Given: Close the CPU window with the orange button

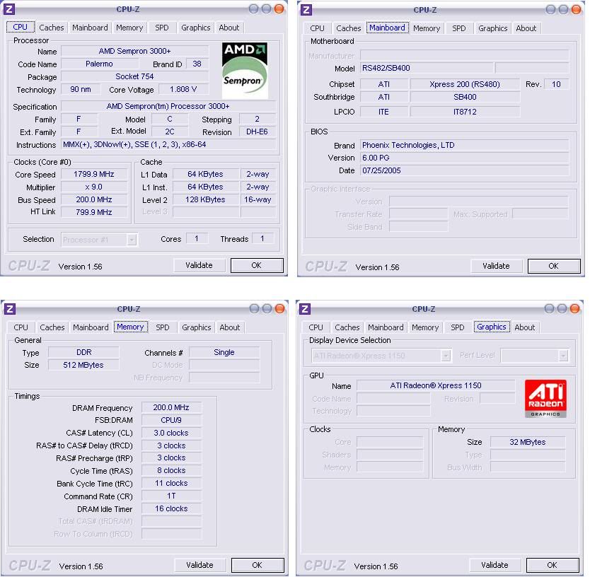Looking at the screenshot, I should tap(279, 8).
